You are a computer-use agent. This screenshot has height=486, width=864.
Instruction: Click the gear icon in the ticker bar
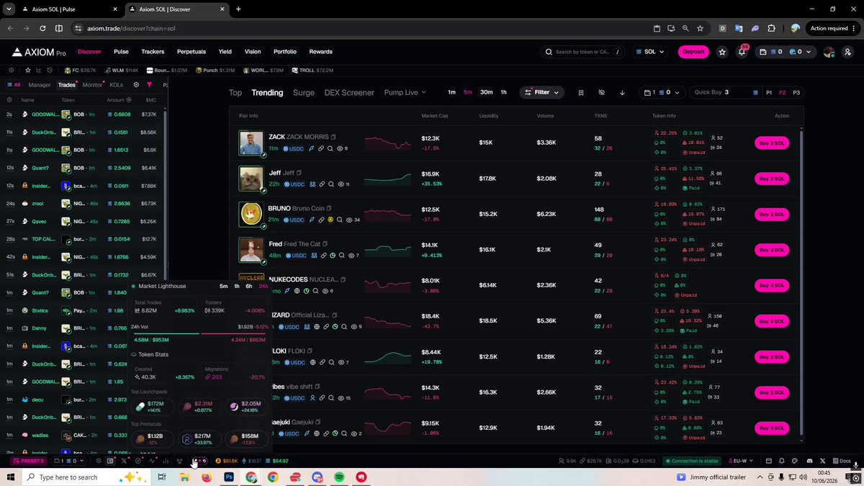tap(11, 70)
